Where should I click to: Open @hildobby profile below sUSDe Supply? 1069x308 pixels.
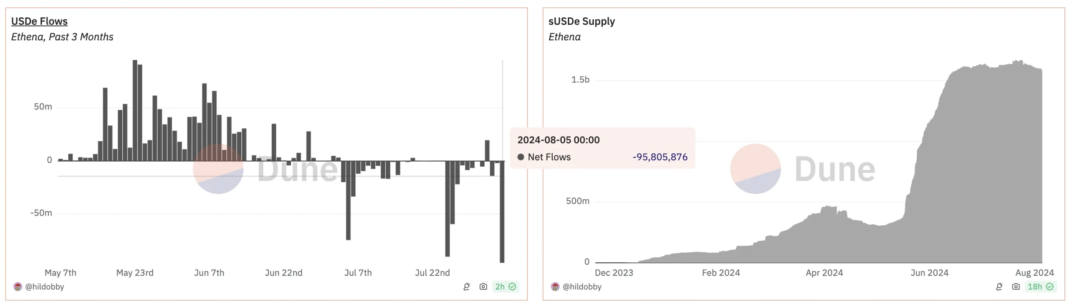(x=582, y=287)
